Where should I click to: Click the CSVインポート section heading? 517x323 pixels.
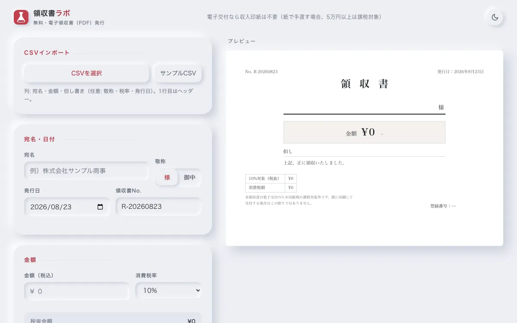coord(47,53)
